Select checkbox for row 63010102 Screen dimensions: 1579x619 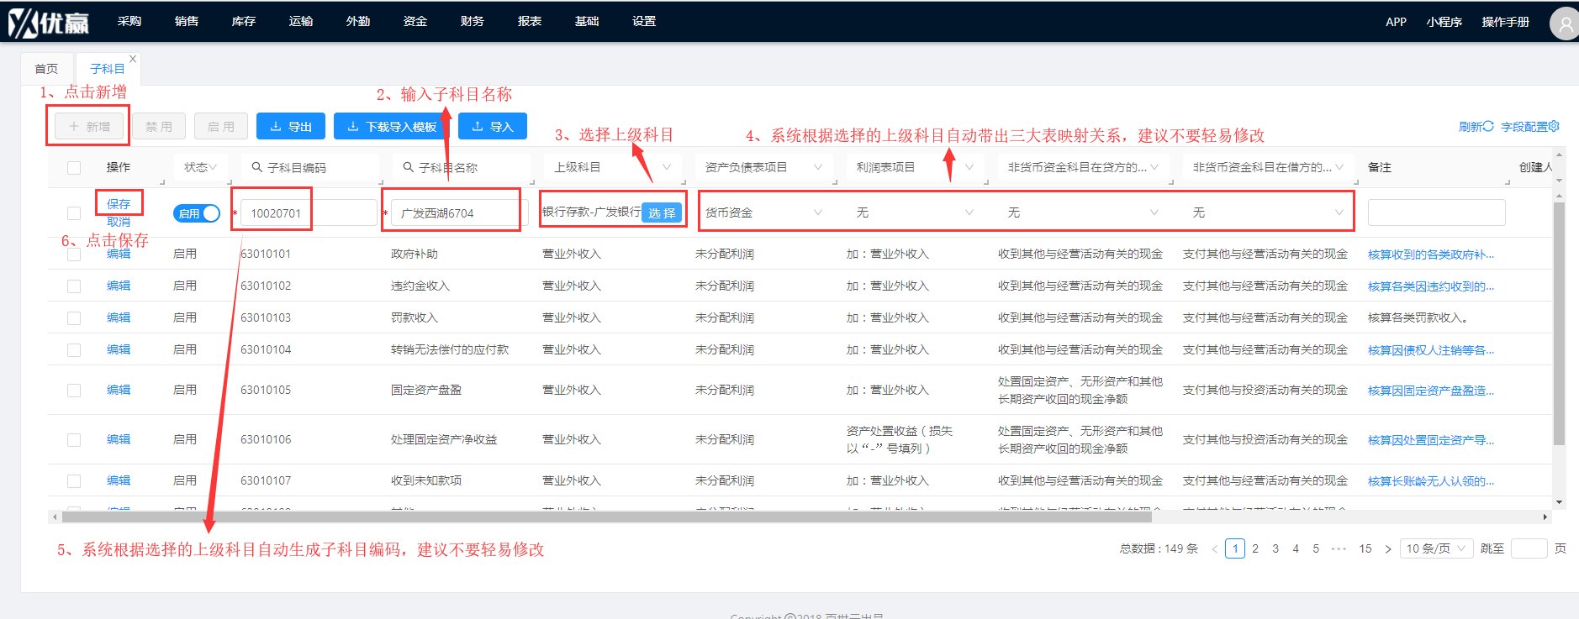[74, 286]
